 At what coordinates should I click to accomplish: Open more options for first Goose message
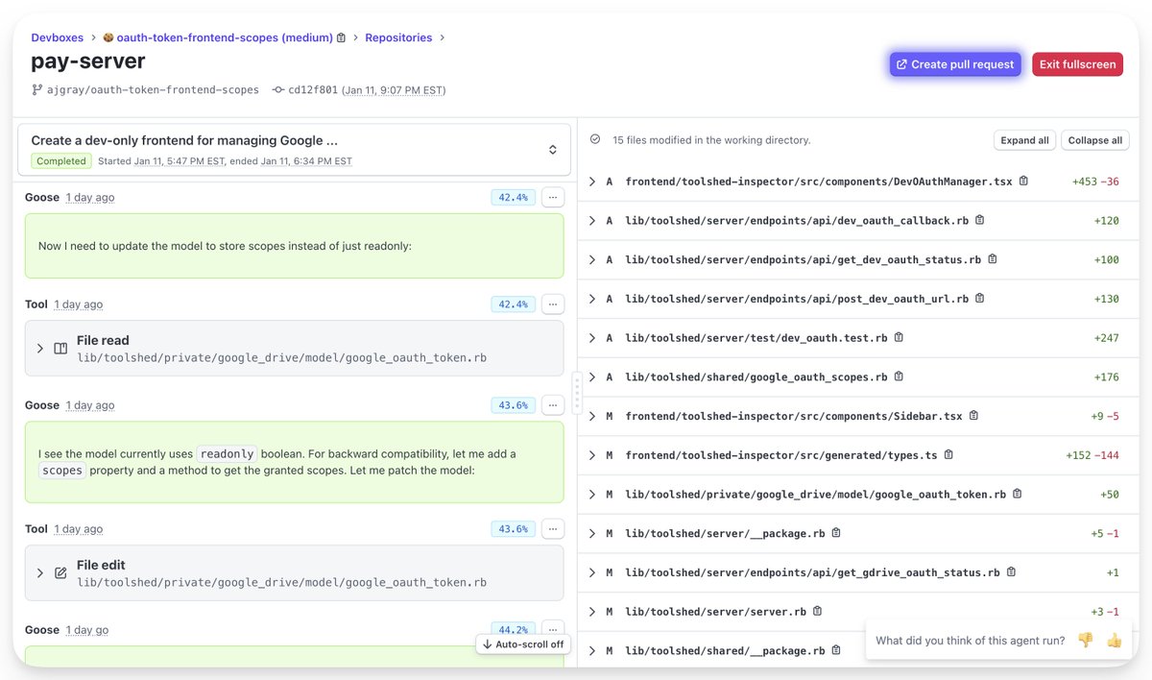point(552,197)
